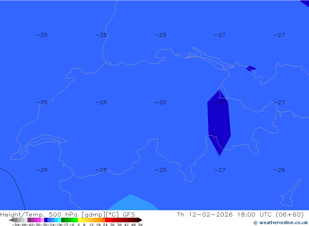Click the 'Height/Temp. 500 hPa' chart title
Image resolution: width=309 pixels, height=226 pixels.
[38, 214]
